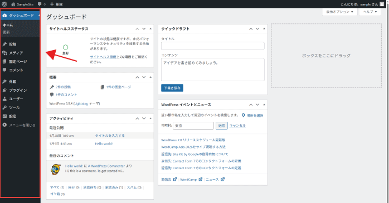The width and height of the screenshot is (389, 203).
Task: Collapse アクティビティ panel
Action: (x=150, y=118)
